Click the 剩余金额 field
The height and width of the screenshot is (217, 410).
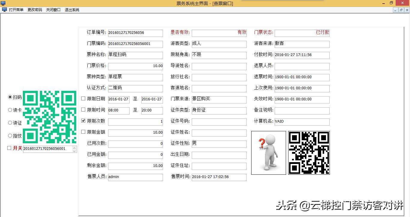point(135,166)
